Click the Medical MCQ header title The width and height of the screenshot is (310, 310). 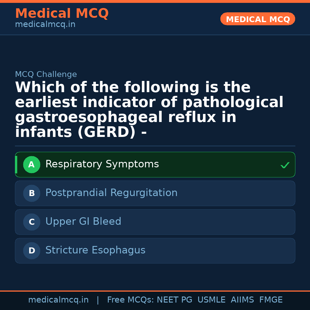coord(62,13)
